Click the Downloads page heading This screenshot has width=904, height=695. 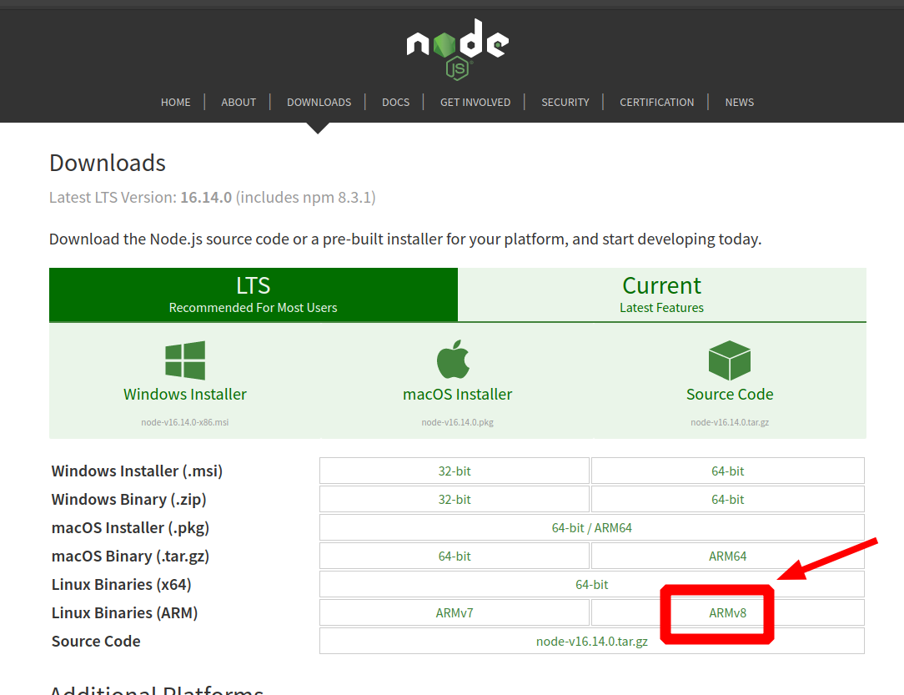tap(108, 163)
